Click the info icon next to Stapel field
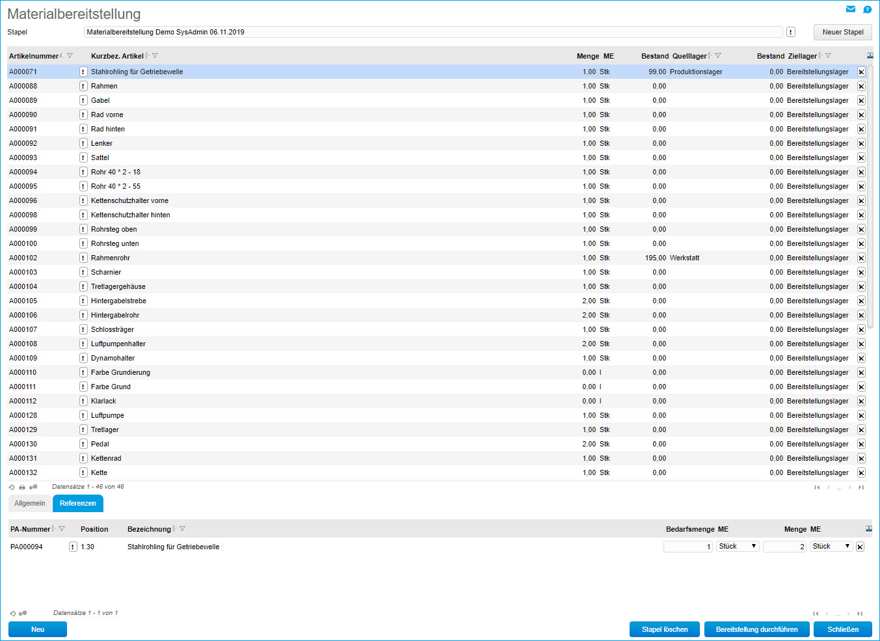 click(791, 32)
